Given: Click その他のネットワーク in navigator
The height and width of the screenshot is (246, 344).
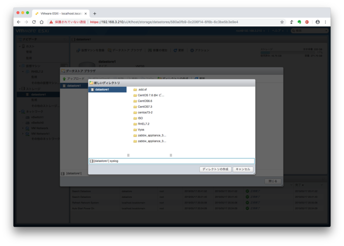Looking at the screenshot, I should tap(46, 139).
